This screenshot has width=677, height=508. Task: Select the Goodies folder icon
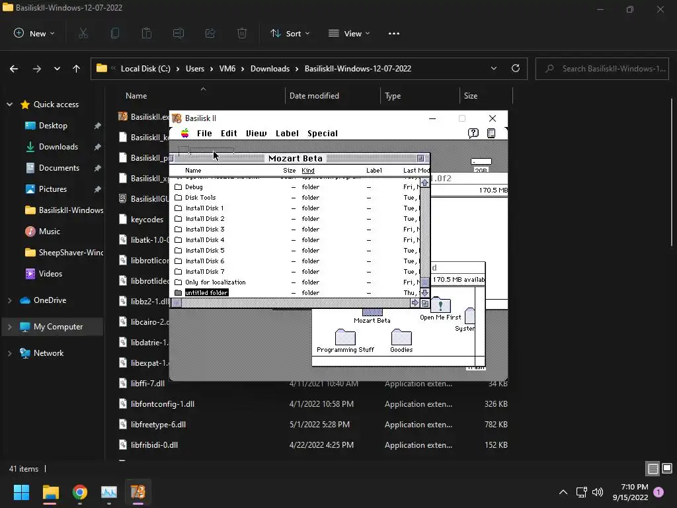tap(401, 337)
